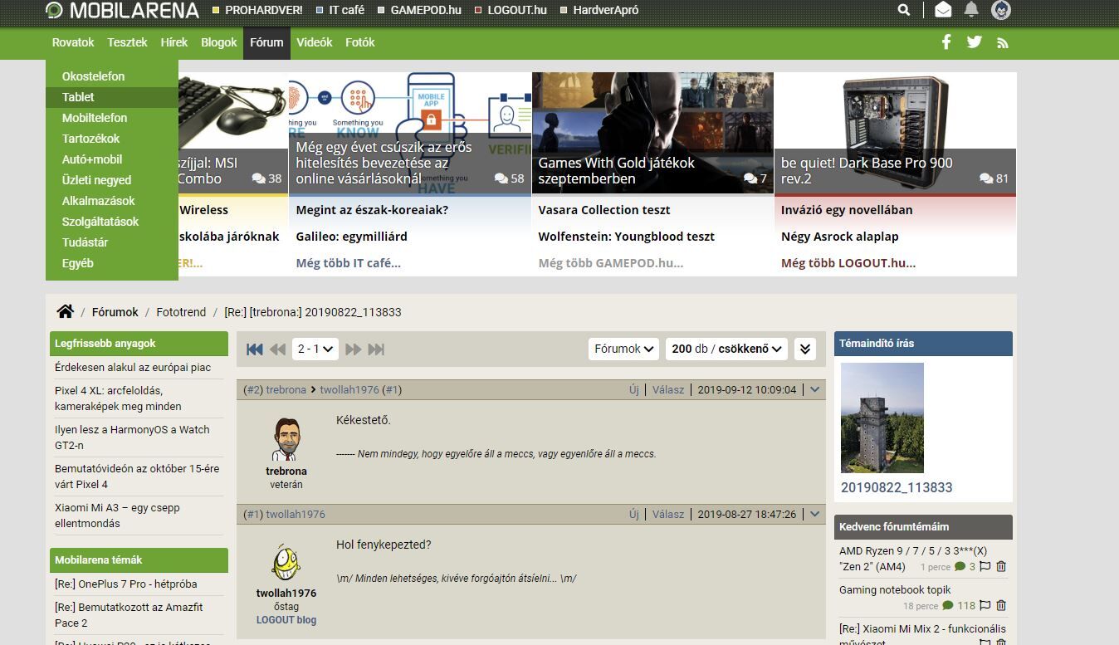Jump to first page arrow
This screenshot has height=645, width=1119.
255,349
